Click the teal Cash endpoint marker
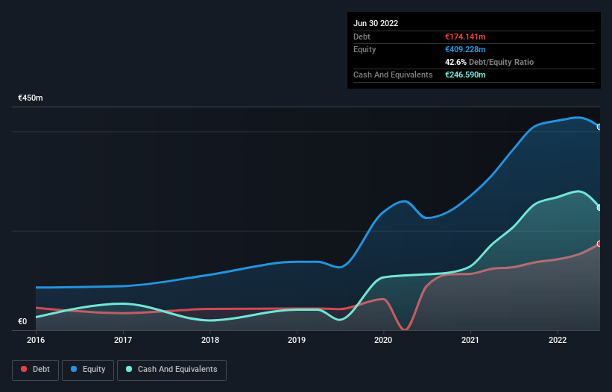The width and height of the screenshot is (612, 392). pyautogui.click(x=599, y=207)
